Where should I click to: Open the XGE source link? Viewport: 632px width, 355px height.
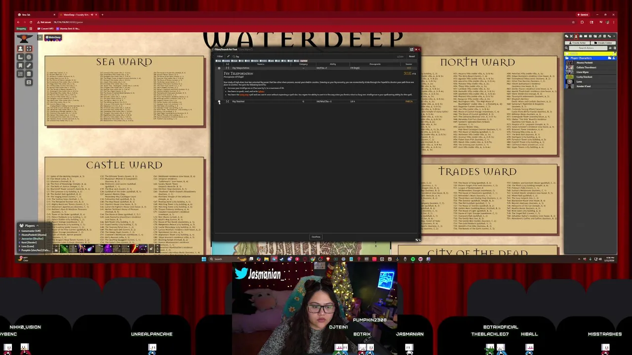(407, 73)
